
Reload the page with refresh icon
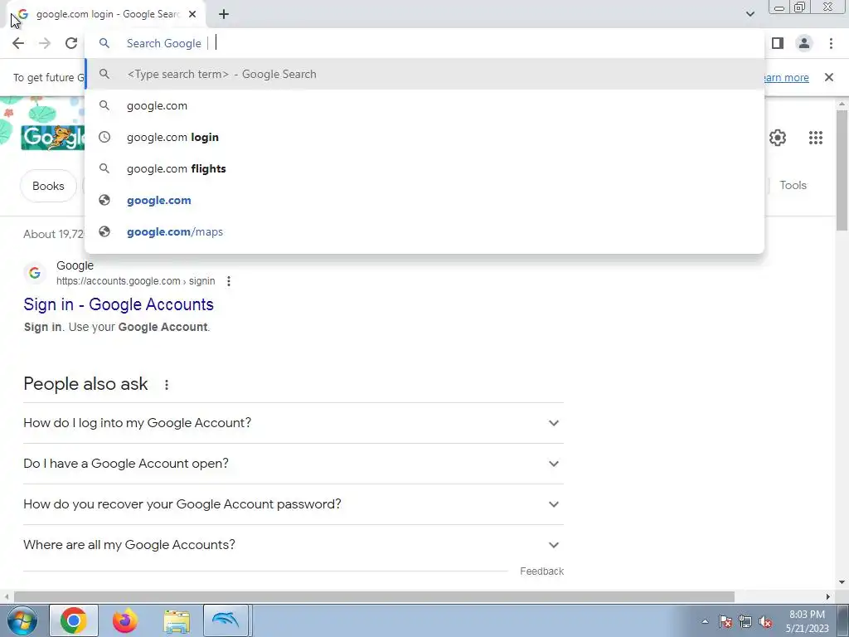(71, 43)
